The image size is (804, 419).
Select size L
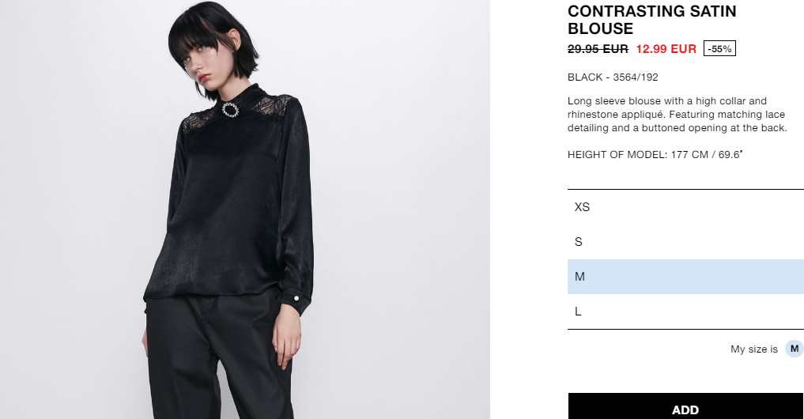(x=685, y=311)
